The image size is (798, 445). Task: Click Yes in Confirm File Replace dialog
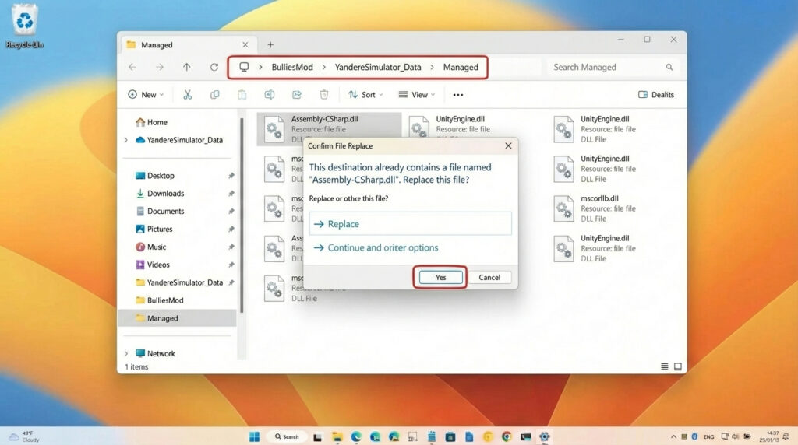440,278
